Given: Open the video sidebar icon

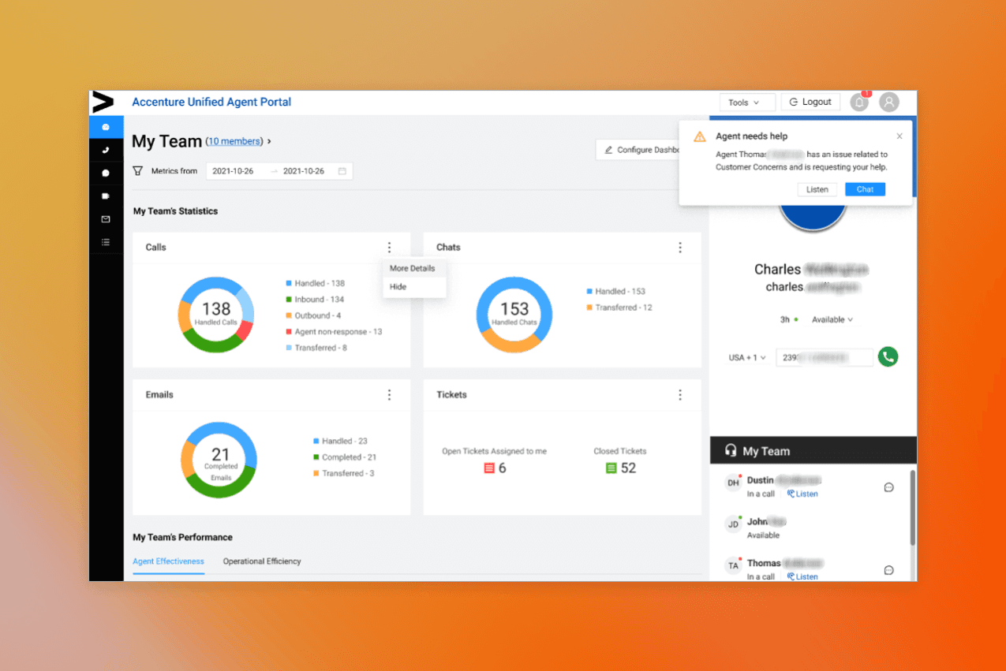Looking at the screenshot, I should (106, 196).
